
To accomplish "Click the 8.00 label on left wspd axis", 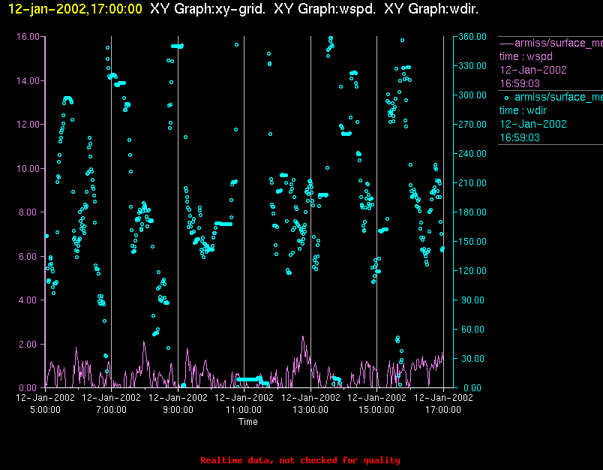I will click(31, 212).
